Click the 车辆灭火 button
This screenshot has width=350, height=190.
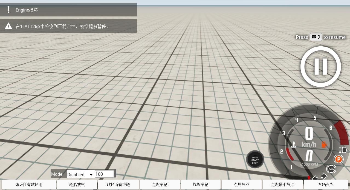[326, 185]
